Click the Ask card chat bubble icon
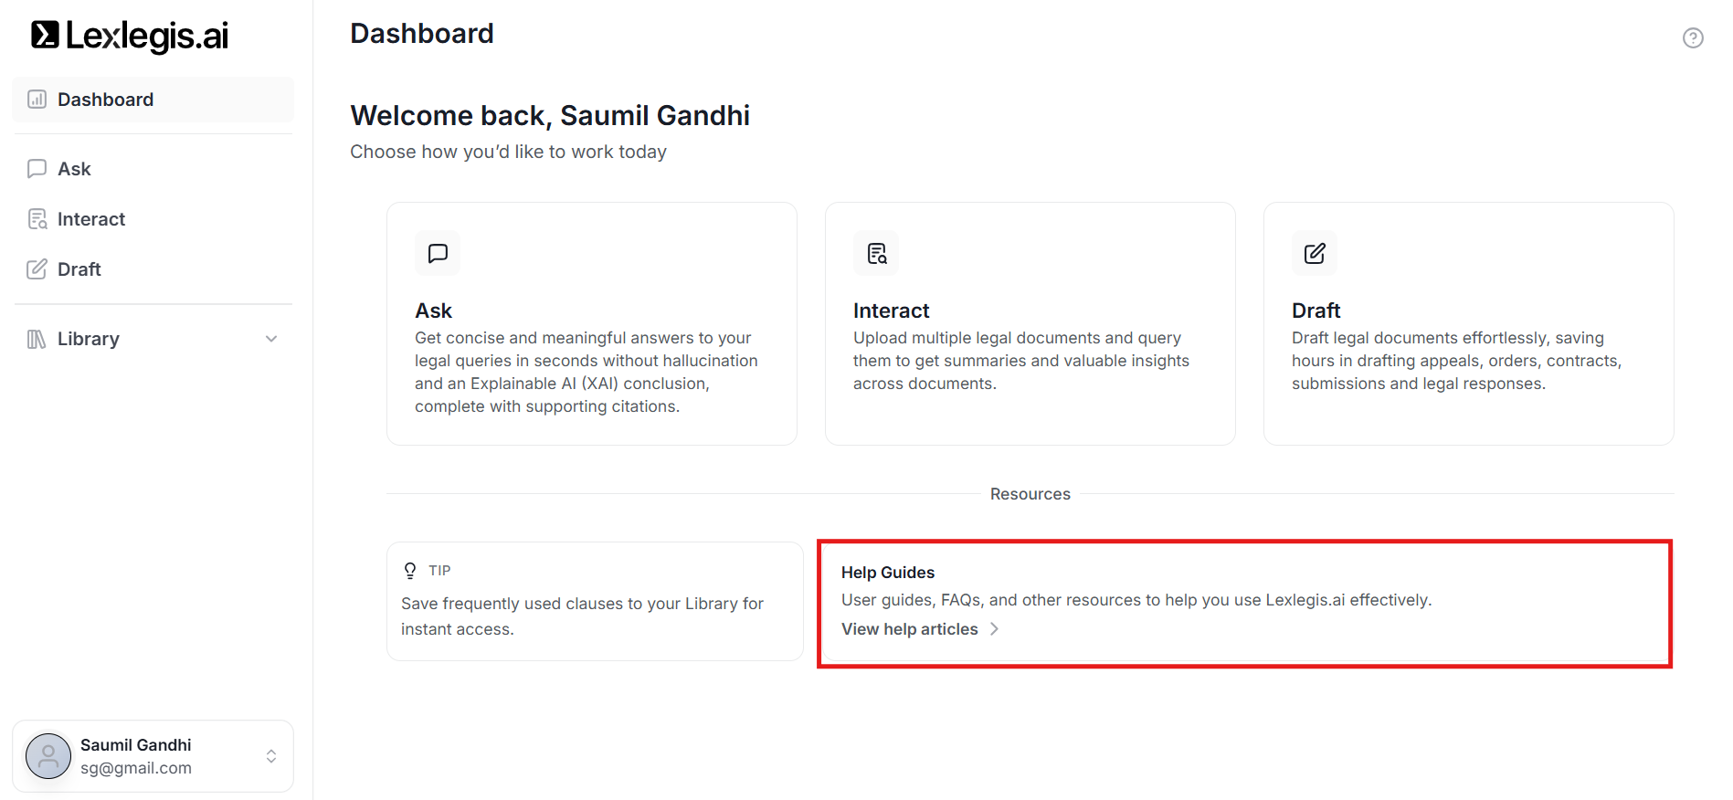 (438, 254)
